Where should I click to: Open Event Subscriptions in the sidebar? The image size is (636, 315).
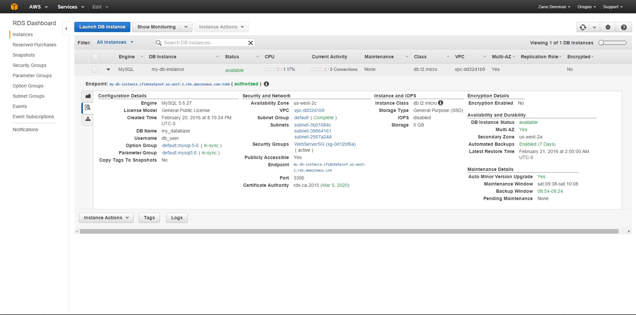point(33,117)
